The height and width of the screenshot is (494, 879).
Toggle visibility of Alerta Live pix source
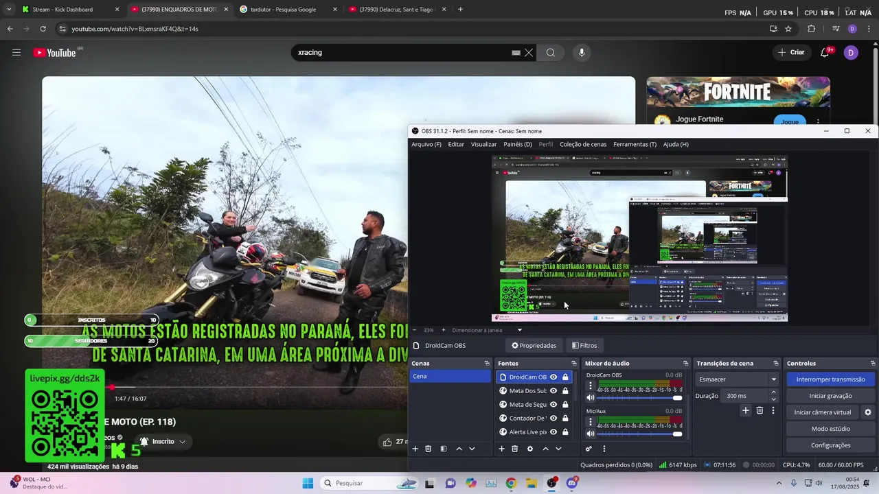tap(553, 432)
